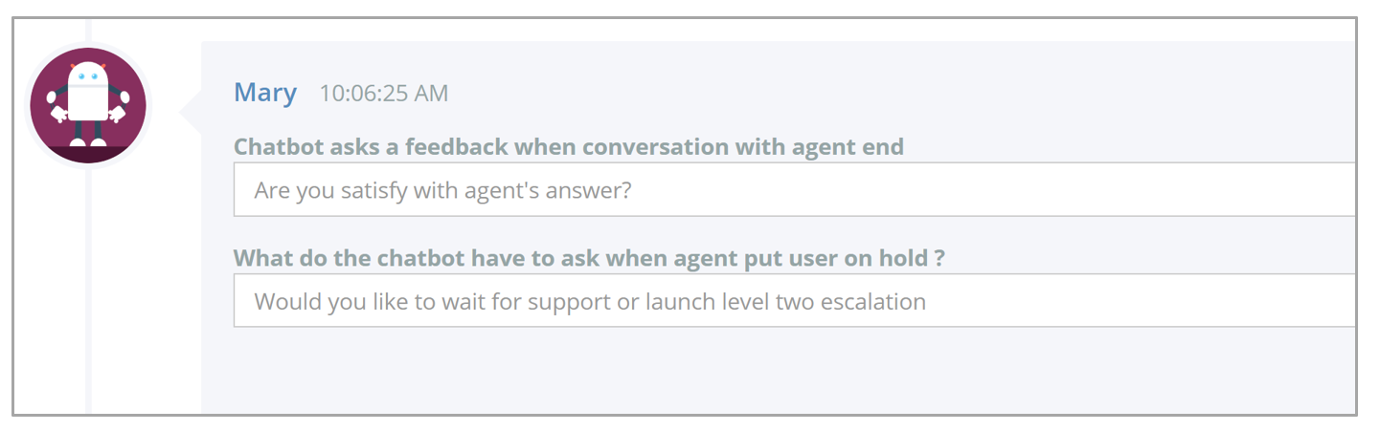Click the robot's blue eyes in avatar
This screenshot has height=431, width=1380.
(x=88, y=74)
